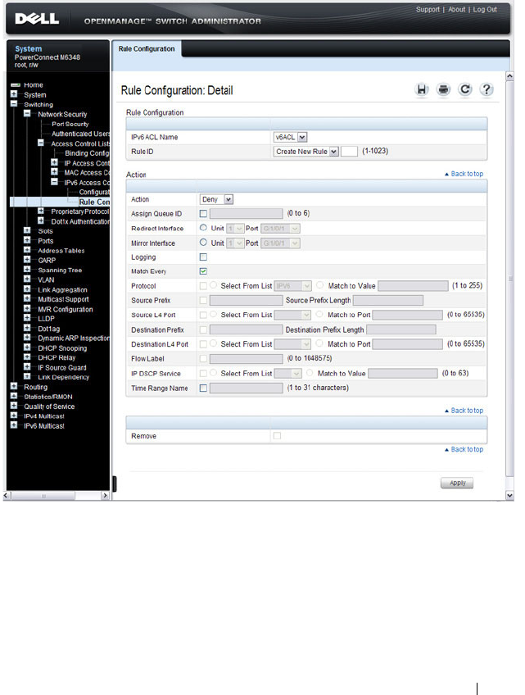Expand the Proprietary Protocol node
The height and width of the screenshot is (695, 525).
(41, 211)
